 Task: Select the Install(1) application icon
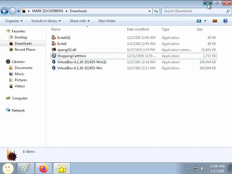(x=54, y=38)
